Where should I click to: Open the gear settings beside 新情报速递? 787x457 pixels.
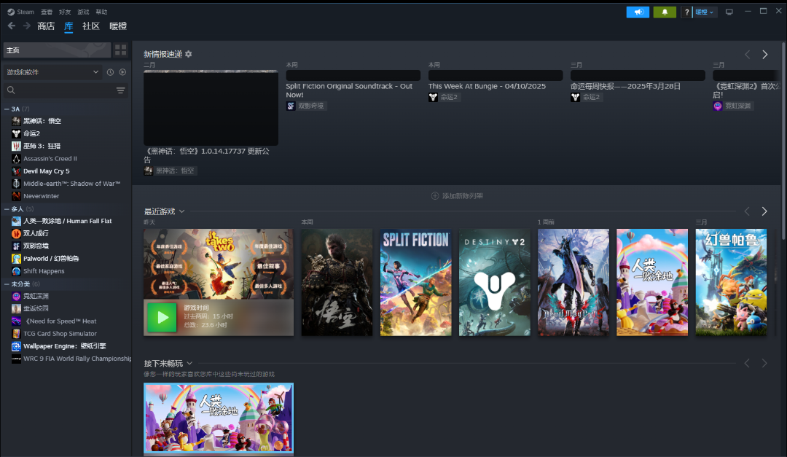tap(188, 54)
